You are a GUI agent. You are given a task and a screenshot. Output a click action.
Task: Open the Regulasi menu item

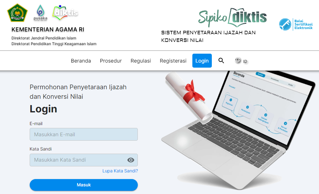pyautogui.click(x=141, y=61)
